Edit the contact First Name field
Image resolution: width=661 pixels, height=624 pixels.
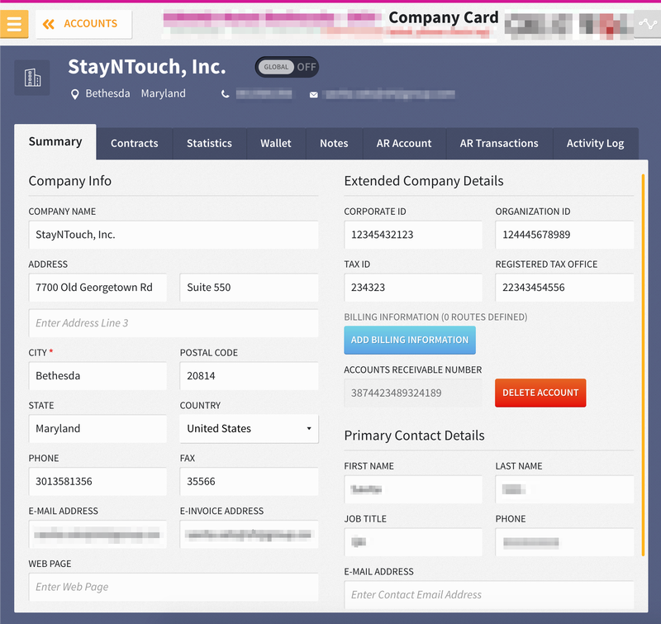413,489
